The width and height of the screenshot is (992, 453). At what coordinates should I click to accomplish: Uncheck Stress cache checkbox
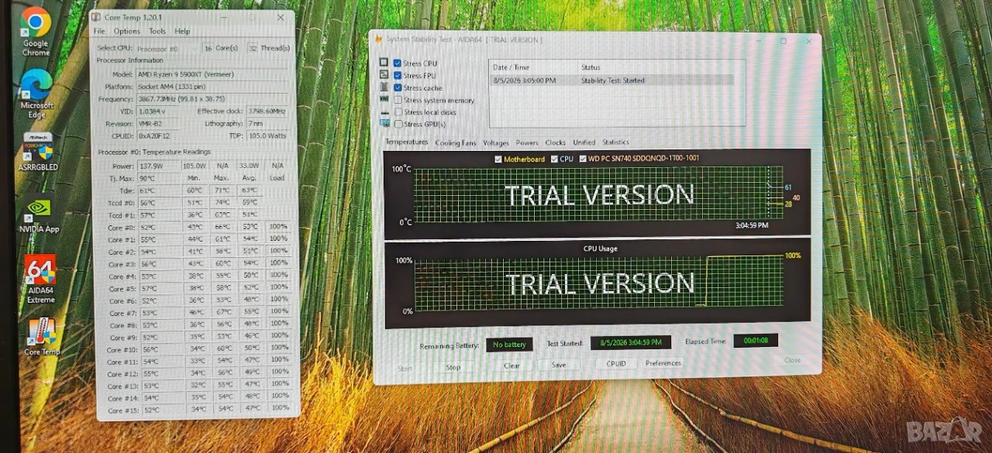coord(398,88)
